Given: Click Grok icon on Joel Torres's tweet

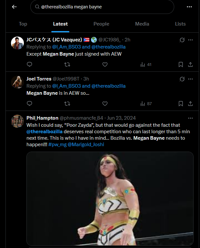Looking at the screenshot, I should tap(182, 79).
